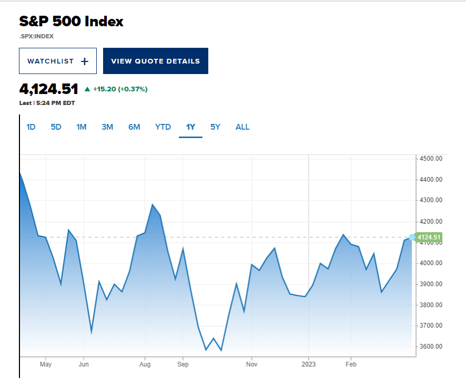Click the S&P 500 Index heading
The image size is (466, 387).
pos(71,22)
